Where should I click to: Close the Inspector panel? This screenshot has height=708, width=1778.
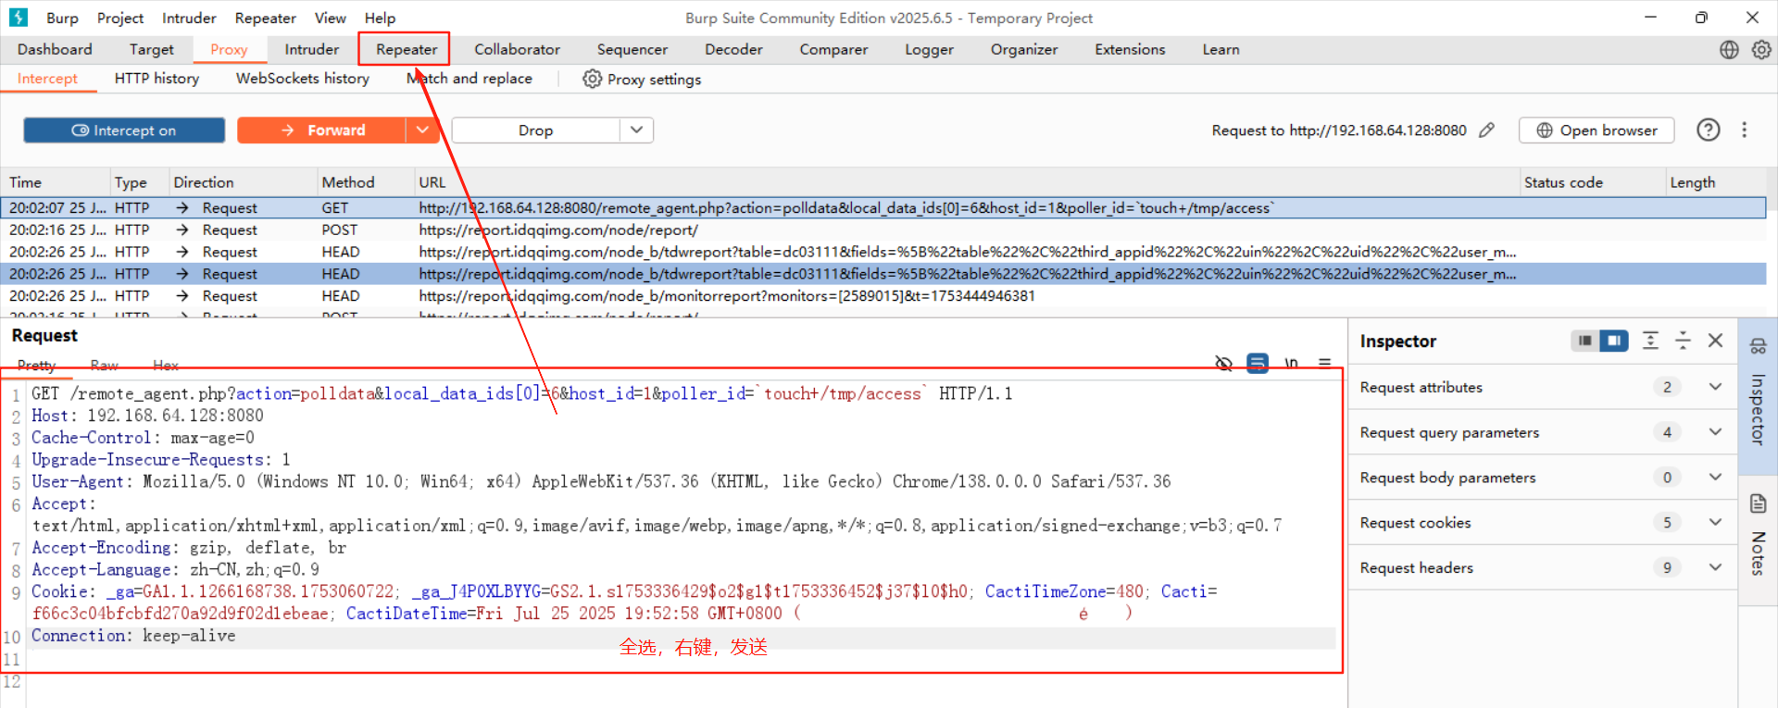(1715, 342)
